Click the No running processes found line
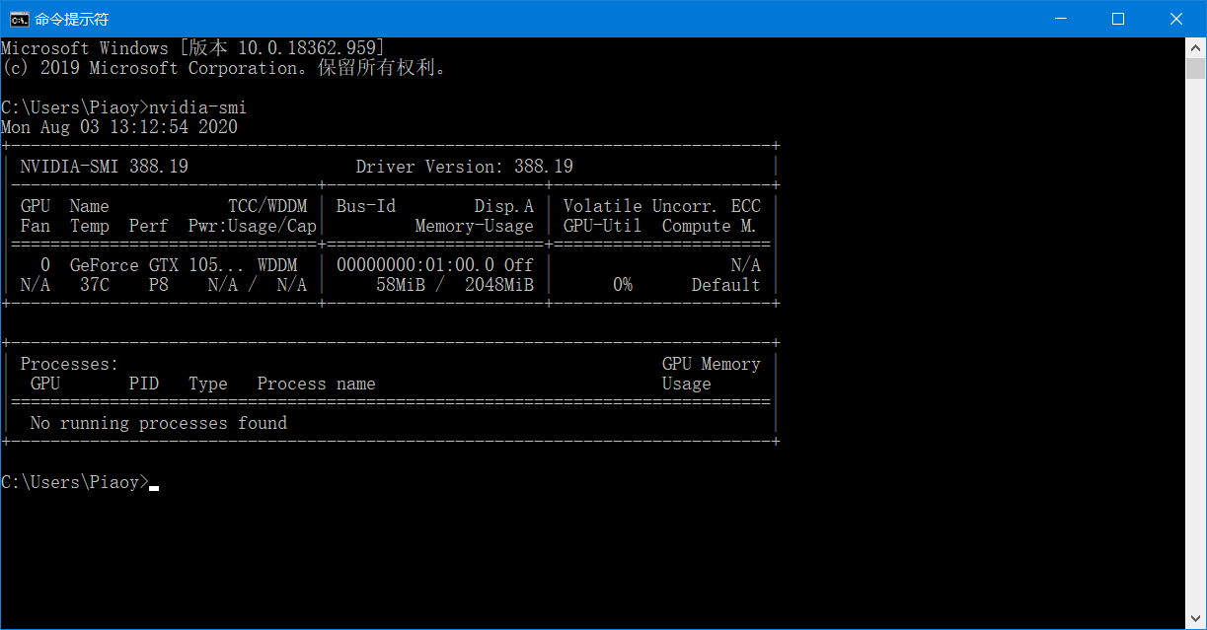This screenshot has height=630, width=1207. [158, 422]
